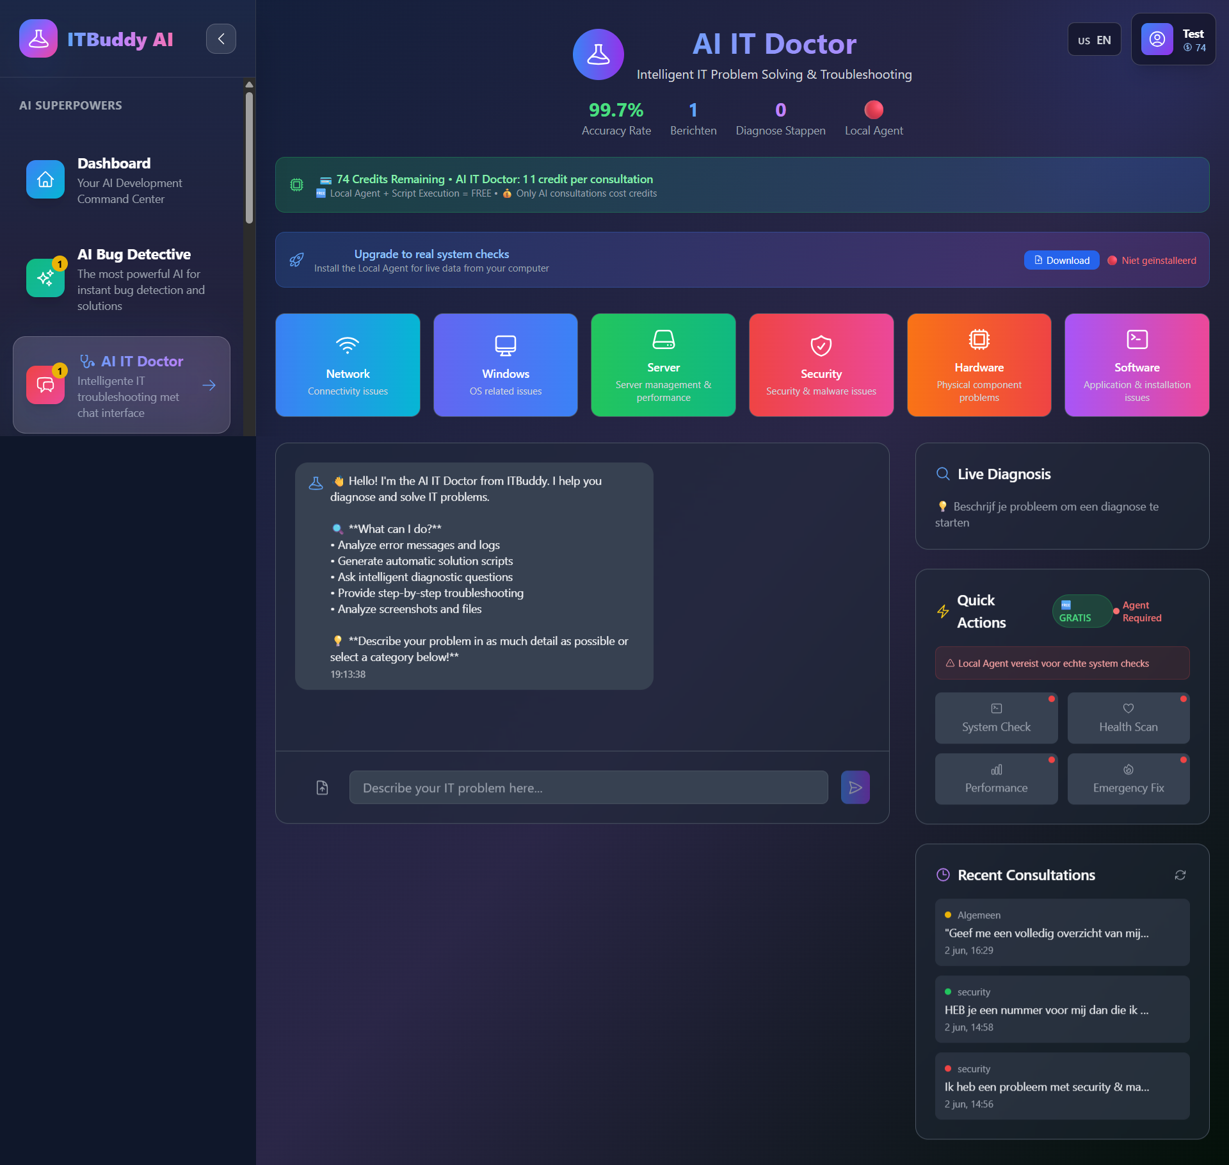Choose the Software category card
This screenshot has width=1229, height=1165.
1137,365
